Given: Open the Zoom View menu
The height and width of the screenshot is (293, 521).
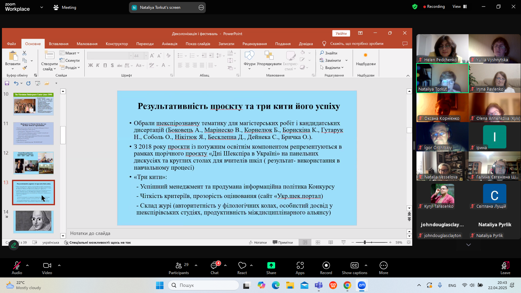Looking at the screenshot, I should 459,7.
